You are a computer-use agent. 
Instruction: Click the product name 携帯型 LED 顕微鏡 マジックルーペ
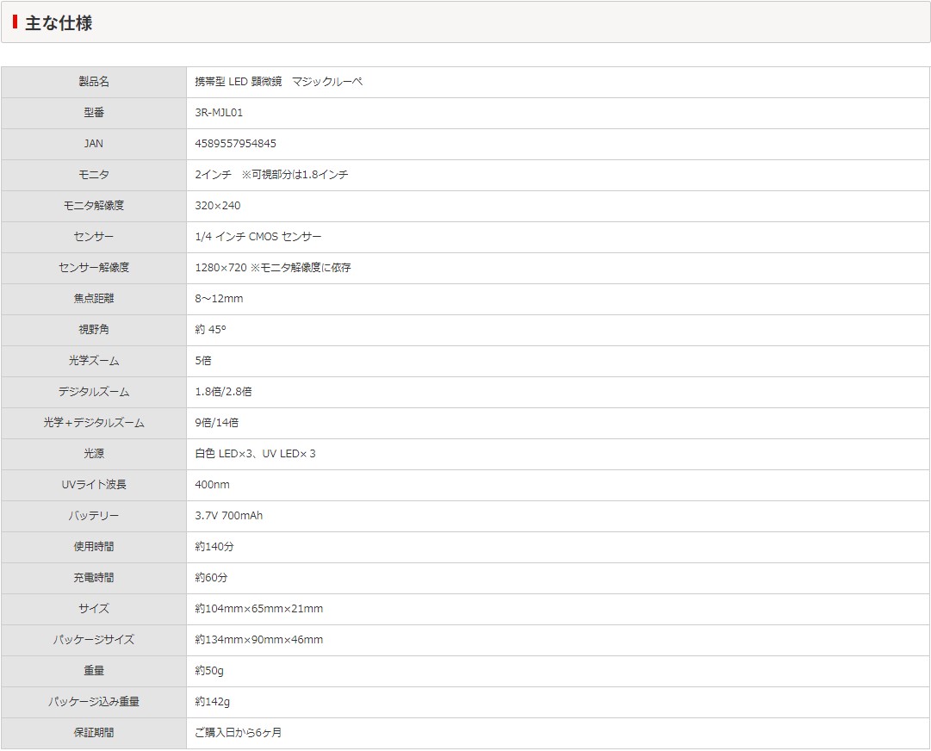278,82
